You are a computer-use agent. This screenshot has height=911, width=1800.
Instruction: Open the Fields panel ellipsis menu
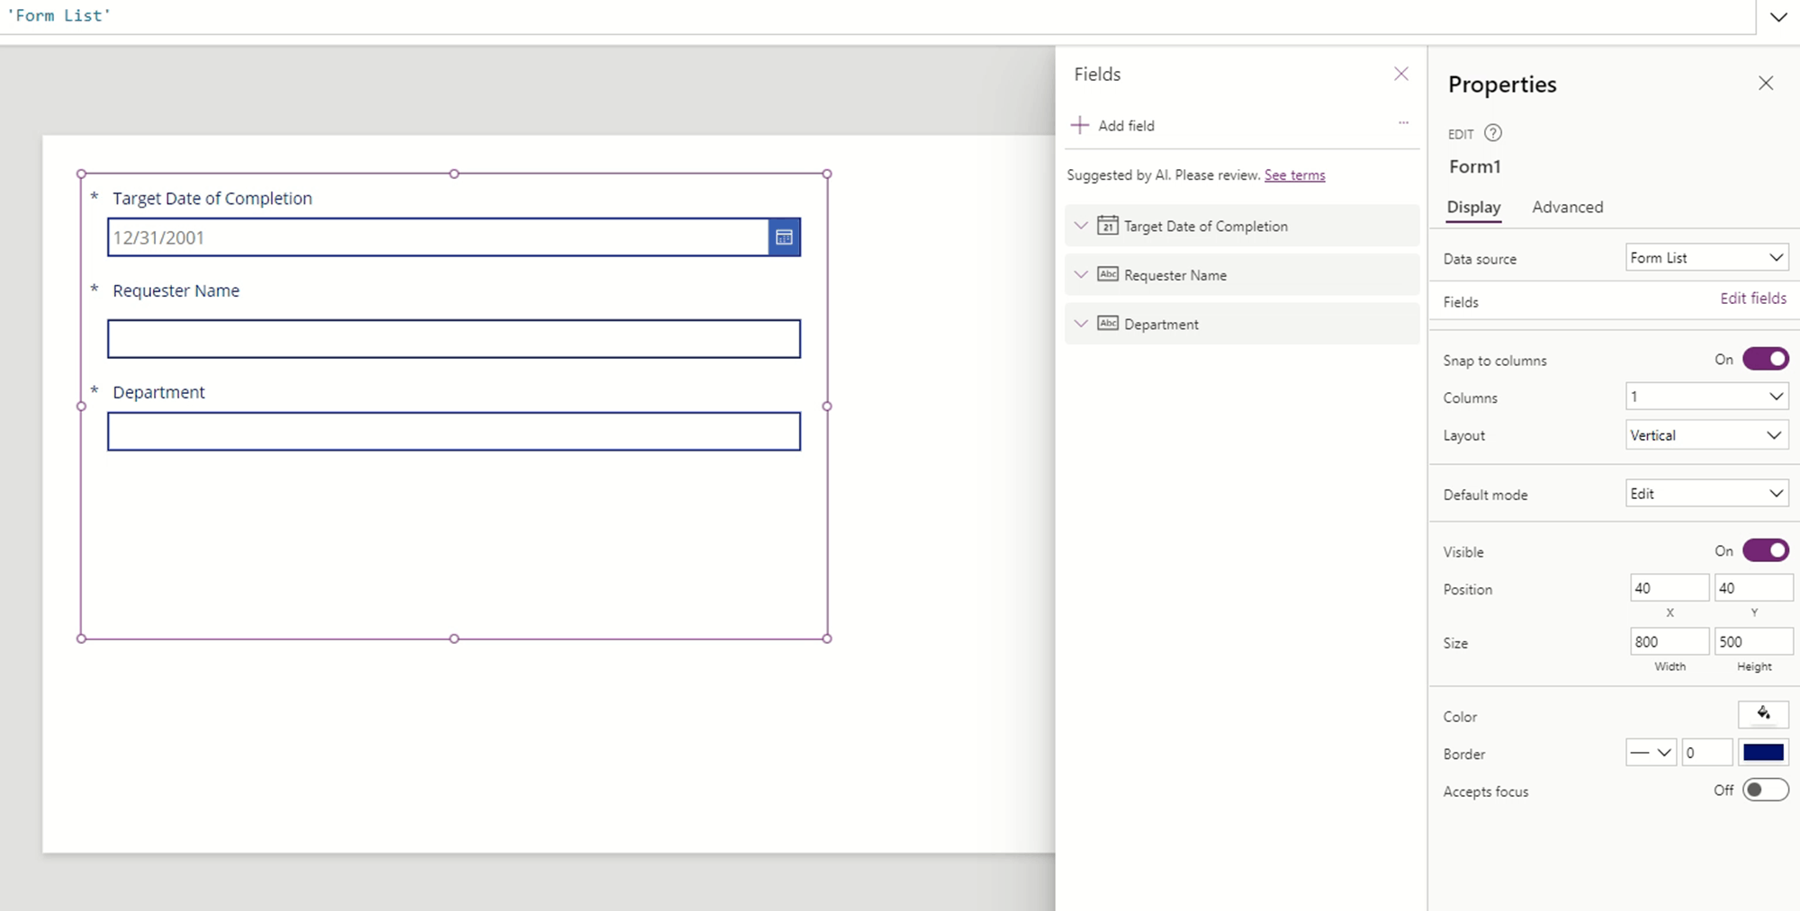(1403, 123)
